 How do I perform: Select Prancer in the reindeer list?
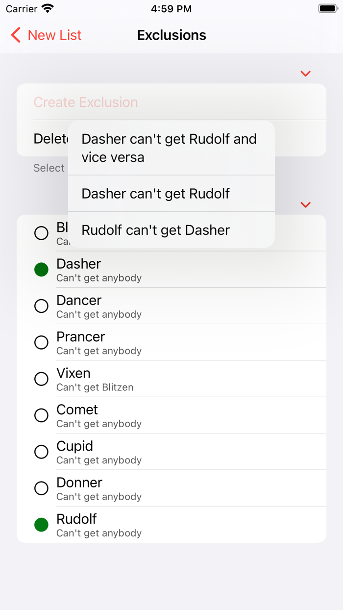[41, 342]
